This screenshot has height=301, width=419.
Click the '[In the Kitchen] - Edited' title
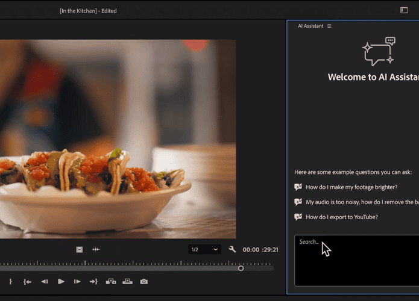tap(88, 11)
